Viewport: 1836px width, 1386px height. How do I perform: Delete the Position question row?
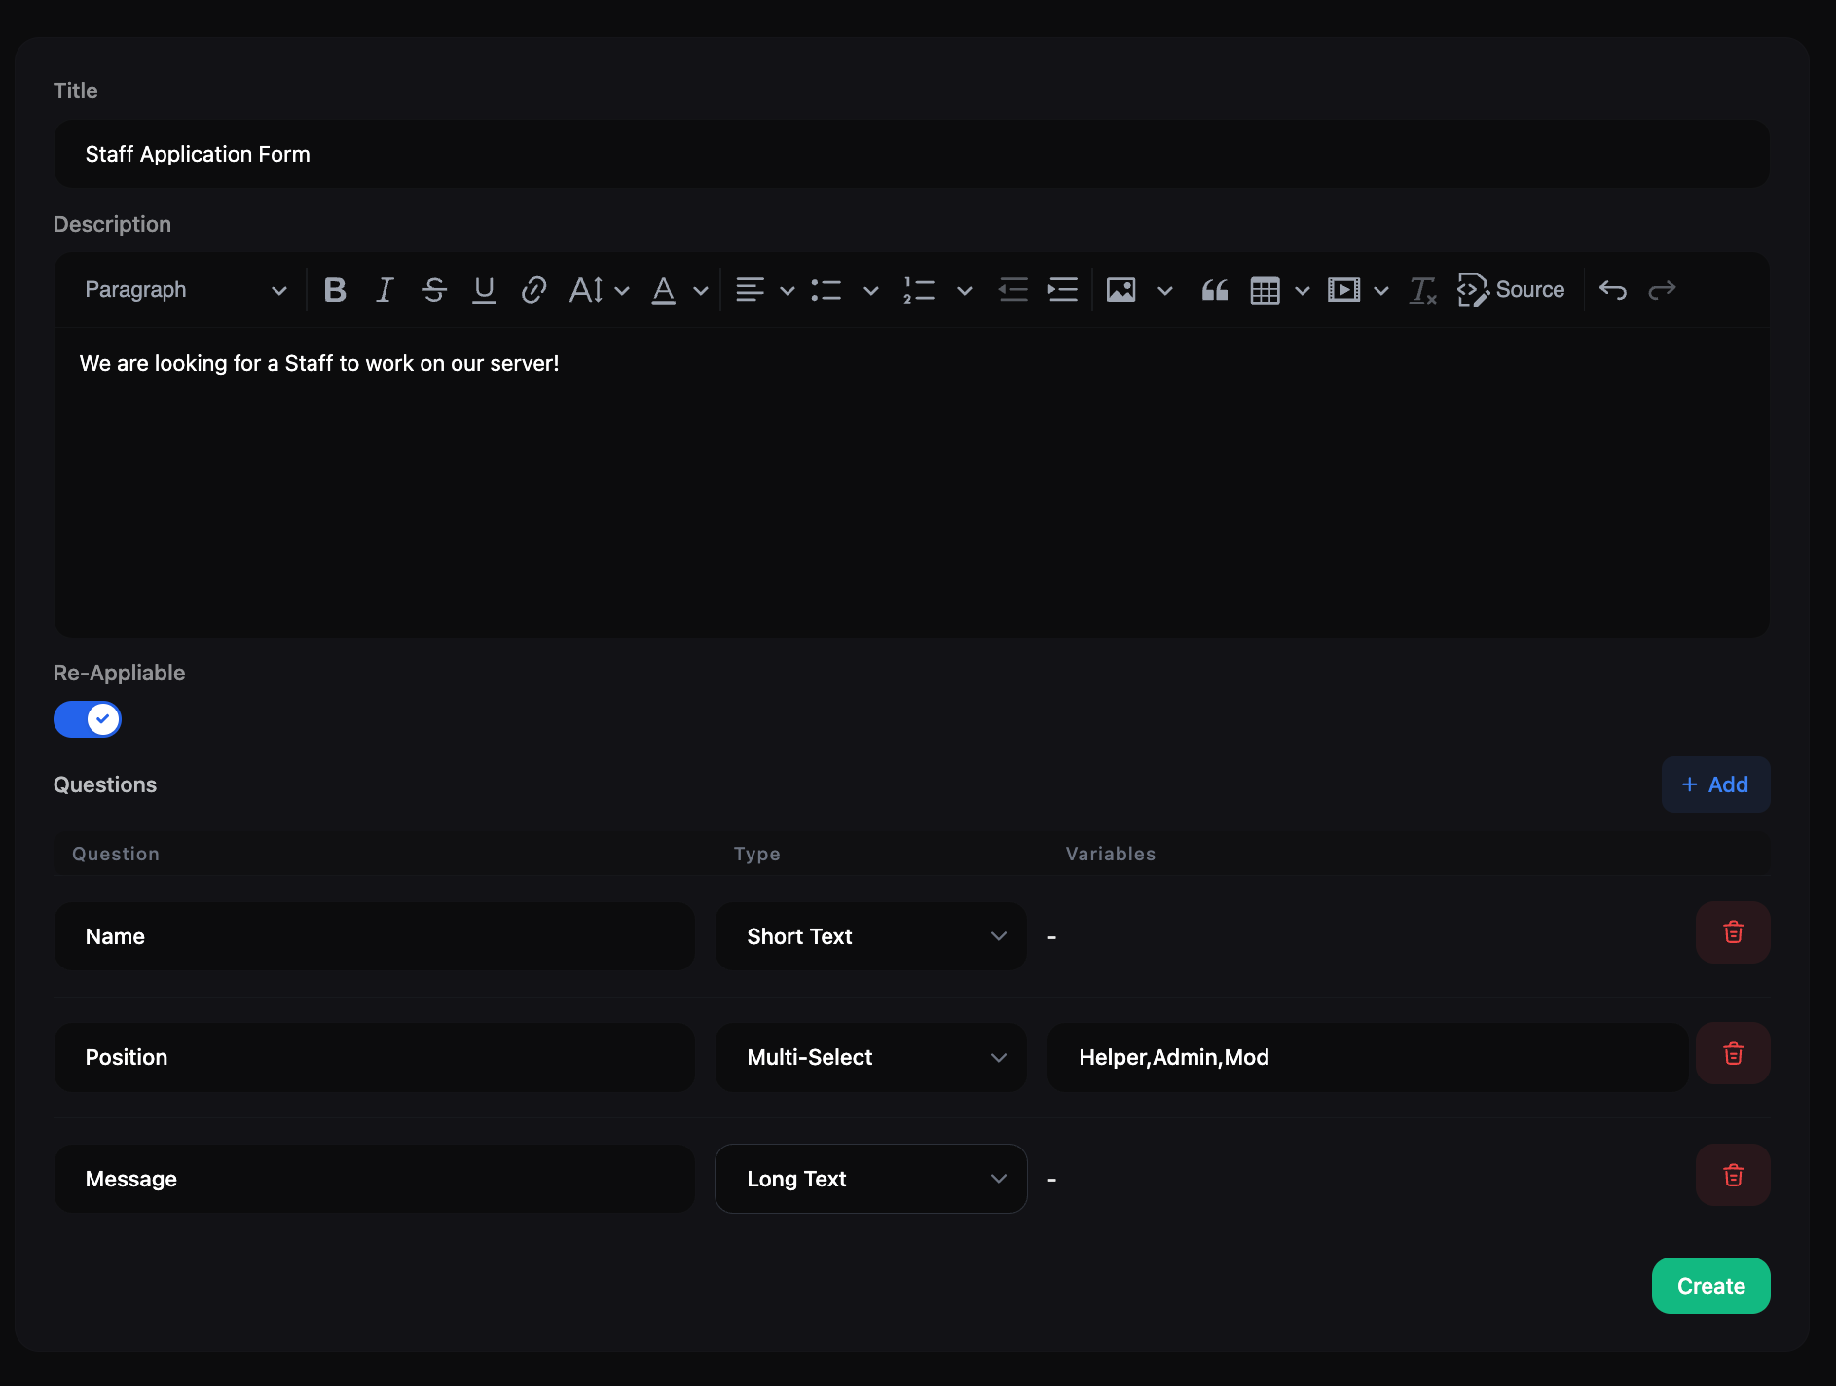click(x=1733, y=1054)
